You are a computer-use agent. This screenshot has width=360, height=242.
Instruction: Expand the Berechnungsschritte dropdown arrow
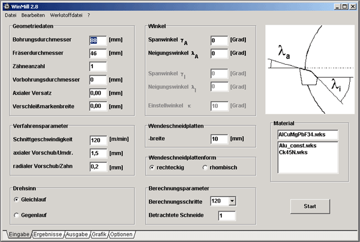point(232,201)
